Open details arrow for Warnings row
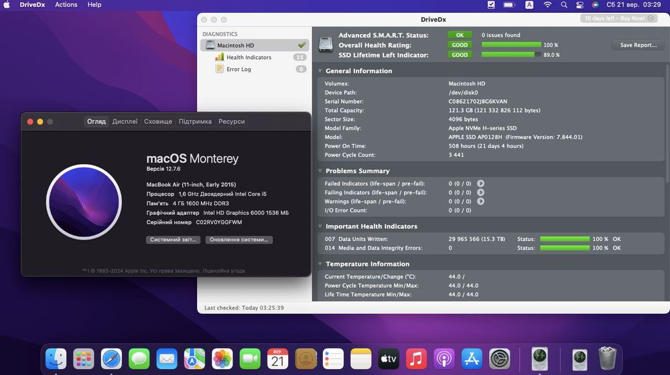 click(480, 201)
